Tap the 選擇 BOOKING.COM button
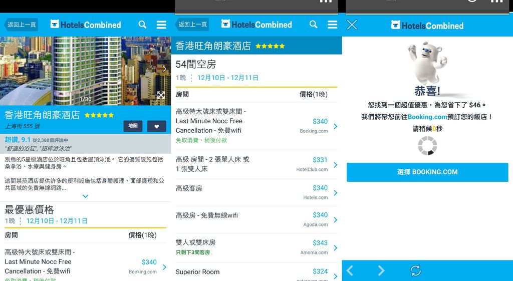The image size is (513, 281). coord(427,172)
